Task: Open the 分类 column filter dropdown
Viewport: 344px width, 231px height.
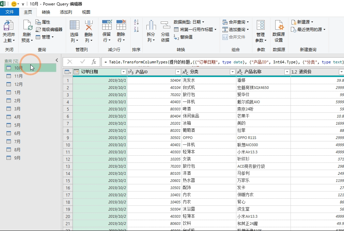Action: 233,72
